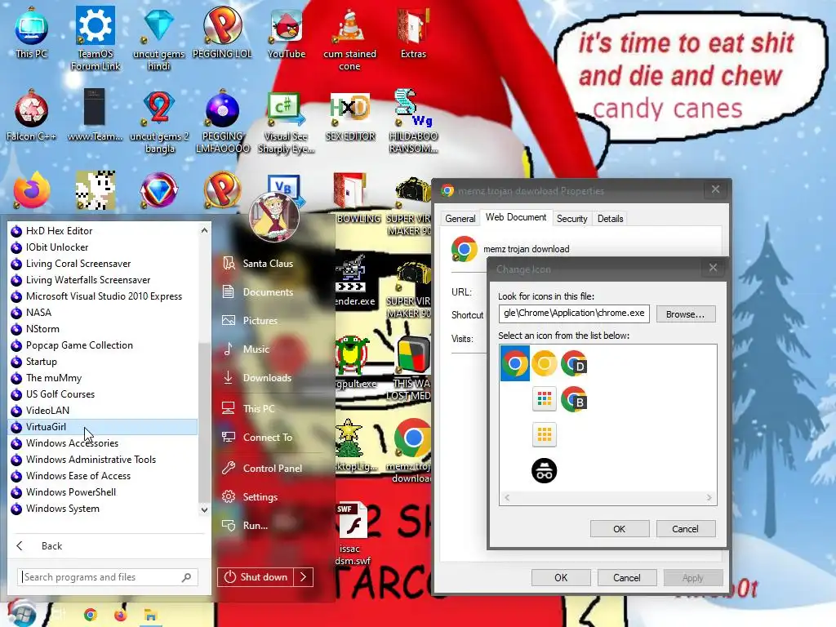This screenshot has height=627, width=836.
Task: Open the Shut down options arrow
Action: (x=304, y=577)
